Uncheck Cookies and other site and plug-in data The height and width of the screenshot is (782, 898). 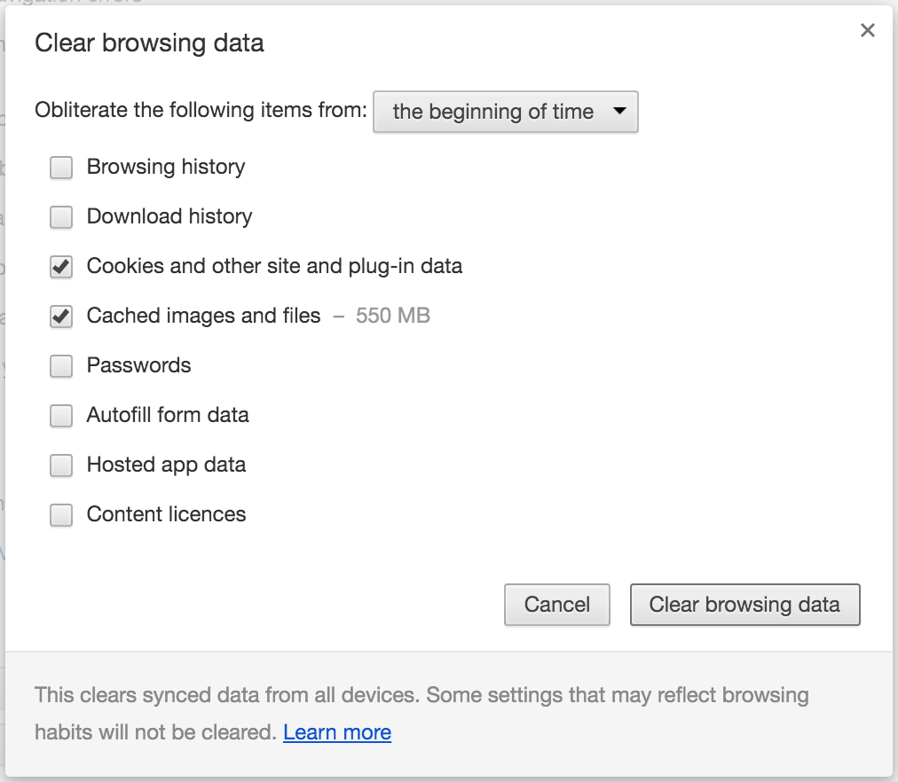click(x=60, y=266)
